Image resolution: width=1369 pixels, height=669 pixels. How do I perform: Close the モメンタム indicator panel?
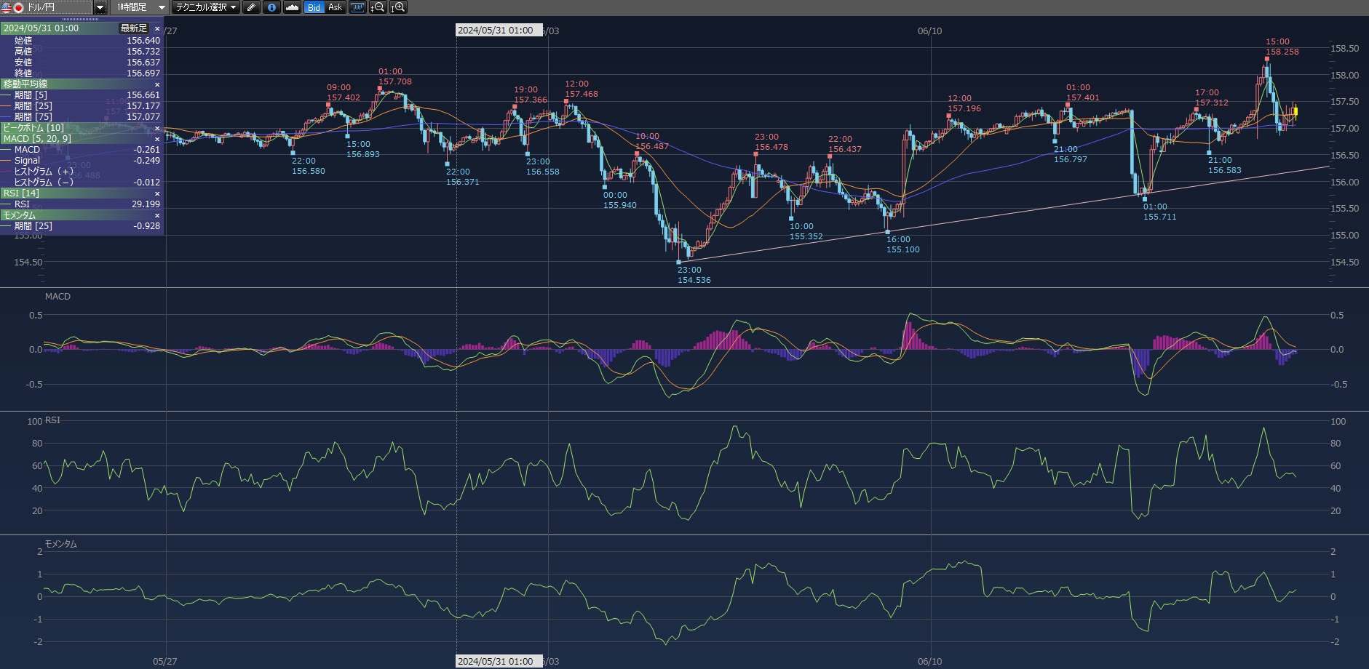(157, 215)
